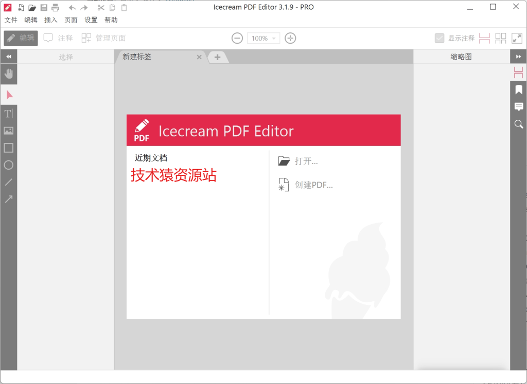Open the 文件 menu

pos(11,20)
